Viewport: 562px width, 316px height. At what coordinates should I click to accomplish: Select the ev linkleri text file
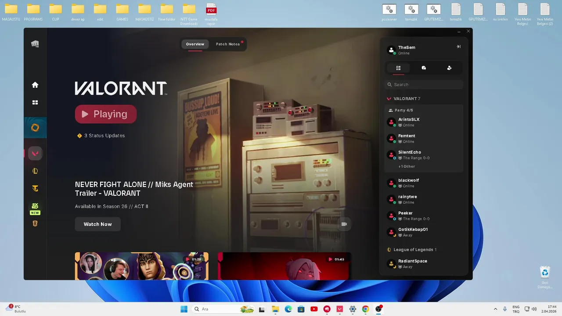tap(500, 12)
